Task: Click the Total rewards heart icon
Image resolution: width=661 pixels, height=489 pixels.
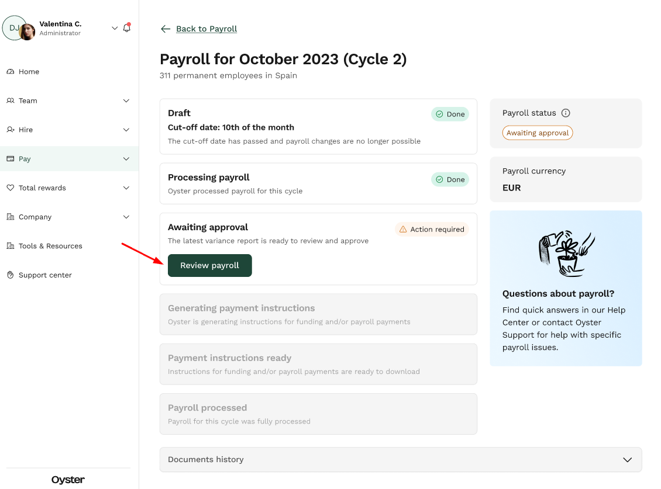Action: [11, 188]
